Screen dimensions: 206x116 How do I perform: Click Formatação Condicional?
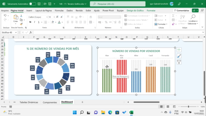point(137,16)
